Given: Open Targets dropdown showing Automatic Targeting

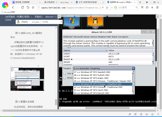Looking at the screenshot, I should click(x=104, y=68).
